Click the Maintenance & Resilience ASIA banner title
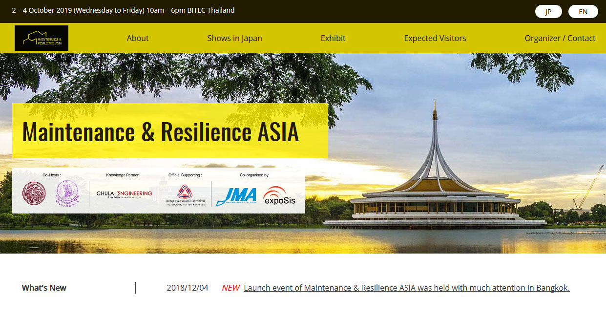This screenshot has height=319, width=606. [x=160, y=131]
